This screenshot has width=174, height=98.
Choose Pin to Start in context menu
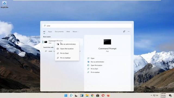(67, 53)
